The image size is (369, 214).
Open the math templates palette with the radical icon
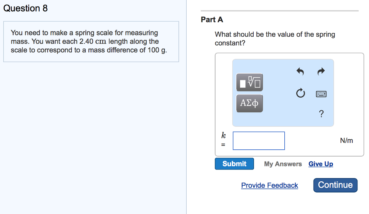(249, 82)
